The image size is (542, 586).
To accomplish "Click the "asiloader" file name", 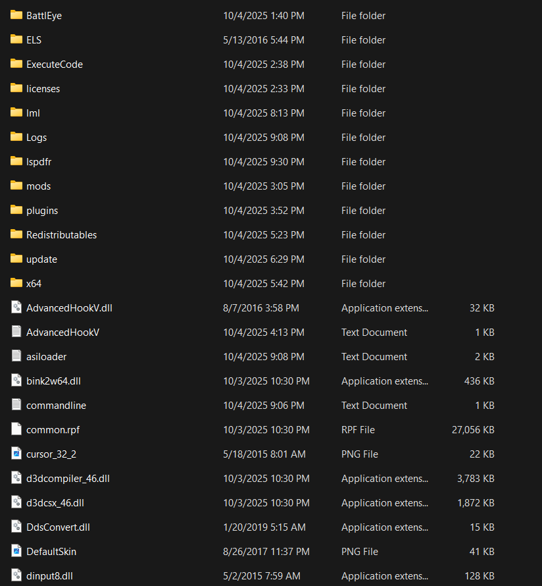I will point(46,356).
